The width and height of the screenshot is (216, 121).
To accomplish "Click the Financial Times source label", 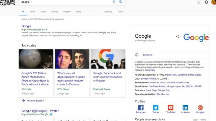I will [x=102, y=89].
